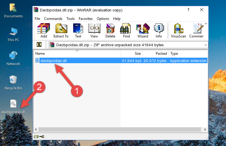
Task: Go up one folder level
Action: (39, 45)
